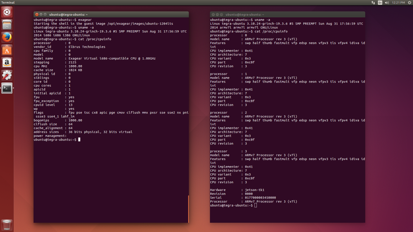Viewport: 413px width, 232px height.
Task: Open Ubuntu Software Center launcher icon
Action: pyautogui.click(x=7, y=50)
